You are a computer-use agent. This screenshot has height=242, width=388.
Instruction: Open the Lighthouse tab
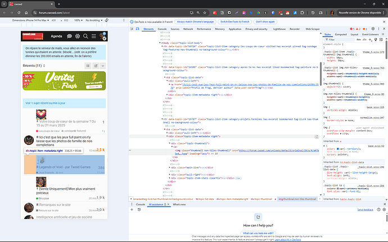click(279, 29)
